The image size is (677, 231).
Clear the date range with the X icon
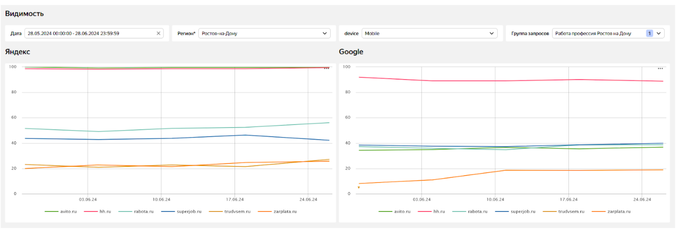158,33
